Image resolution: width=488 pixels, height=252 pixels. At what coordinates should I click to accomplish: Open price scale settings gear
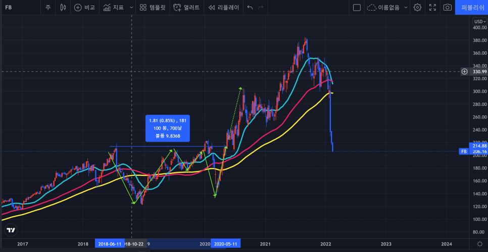[480, 243]
